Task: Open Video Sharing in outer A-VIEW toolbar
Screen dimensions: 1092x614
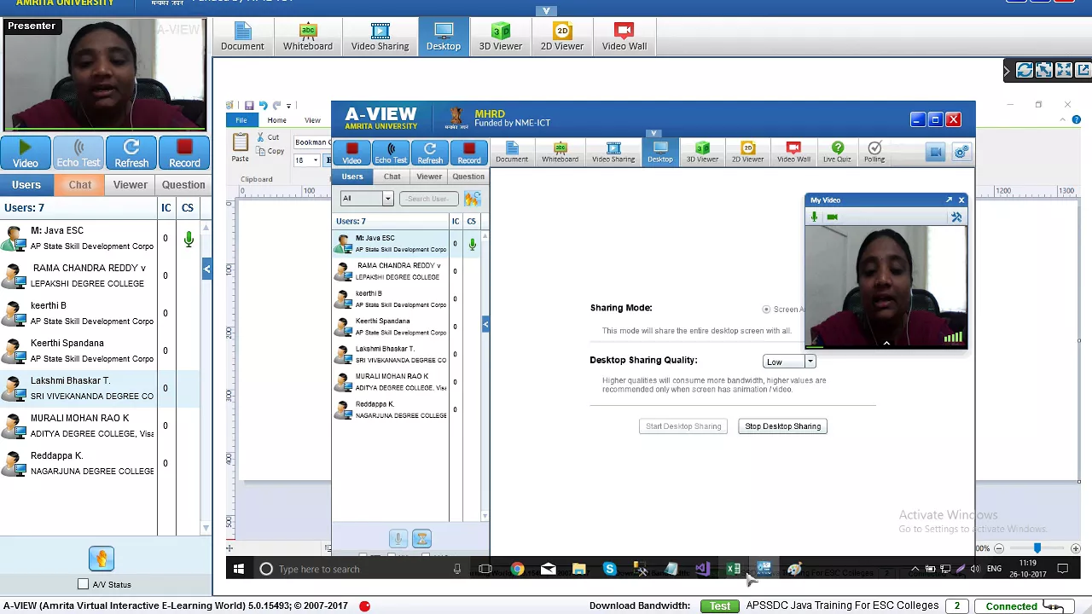Action: pos(380,37)
